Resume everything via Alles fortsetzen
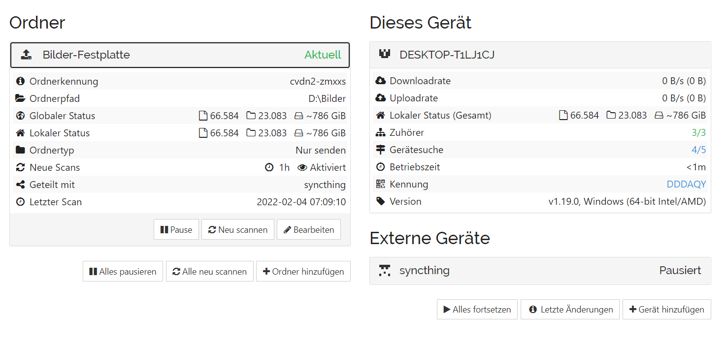This screenshot has height=345, width=727. pyautogui.click(x=477, y=310)
